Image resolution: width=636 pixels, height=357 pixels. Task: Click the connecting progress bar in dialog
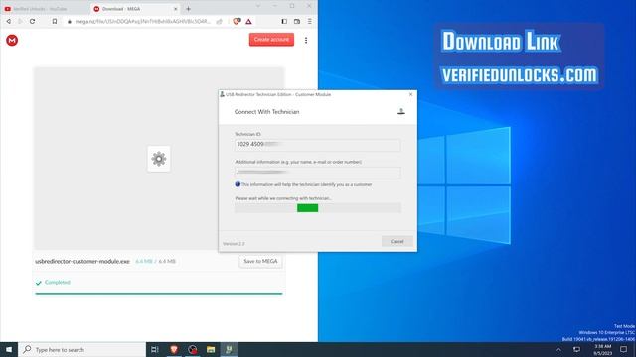tap(318, 208)
